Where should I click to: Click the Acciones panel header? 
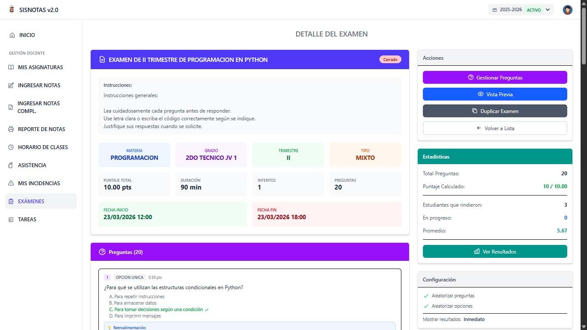[x=495, y=58]
